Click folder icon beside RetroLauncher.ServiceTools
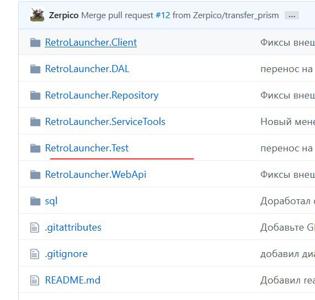 click(35, 122)
